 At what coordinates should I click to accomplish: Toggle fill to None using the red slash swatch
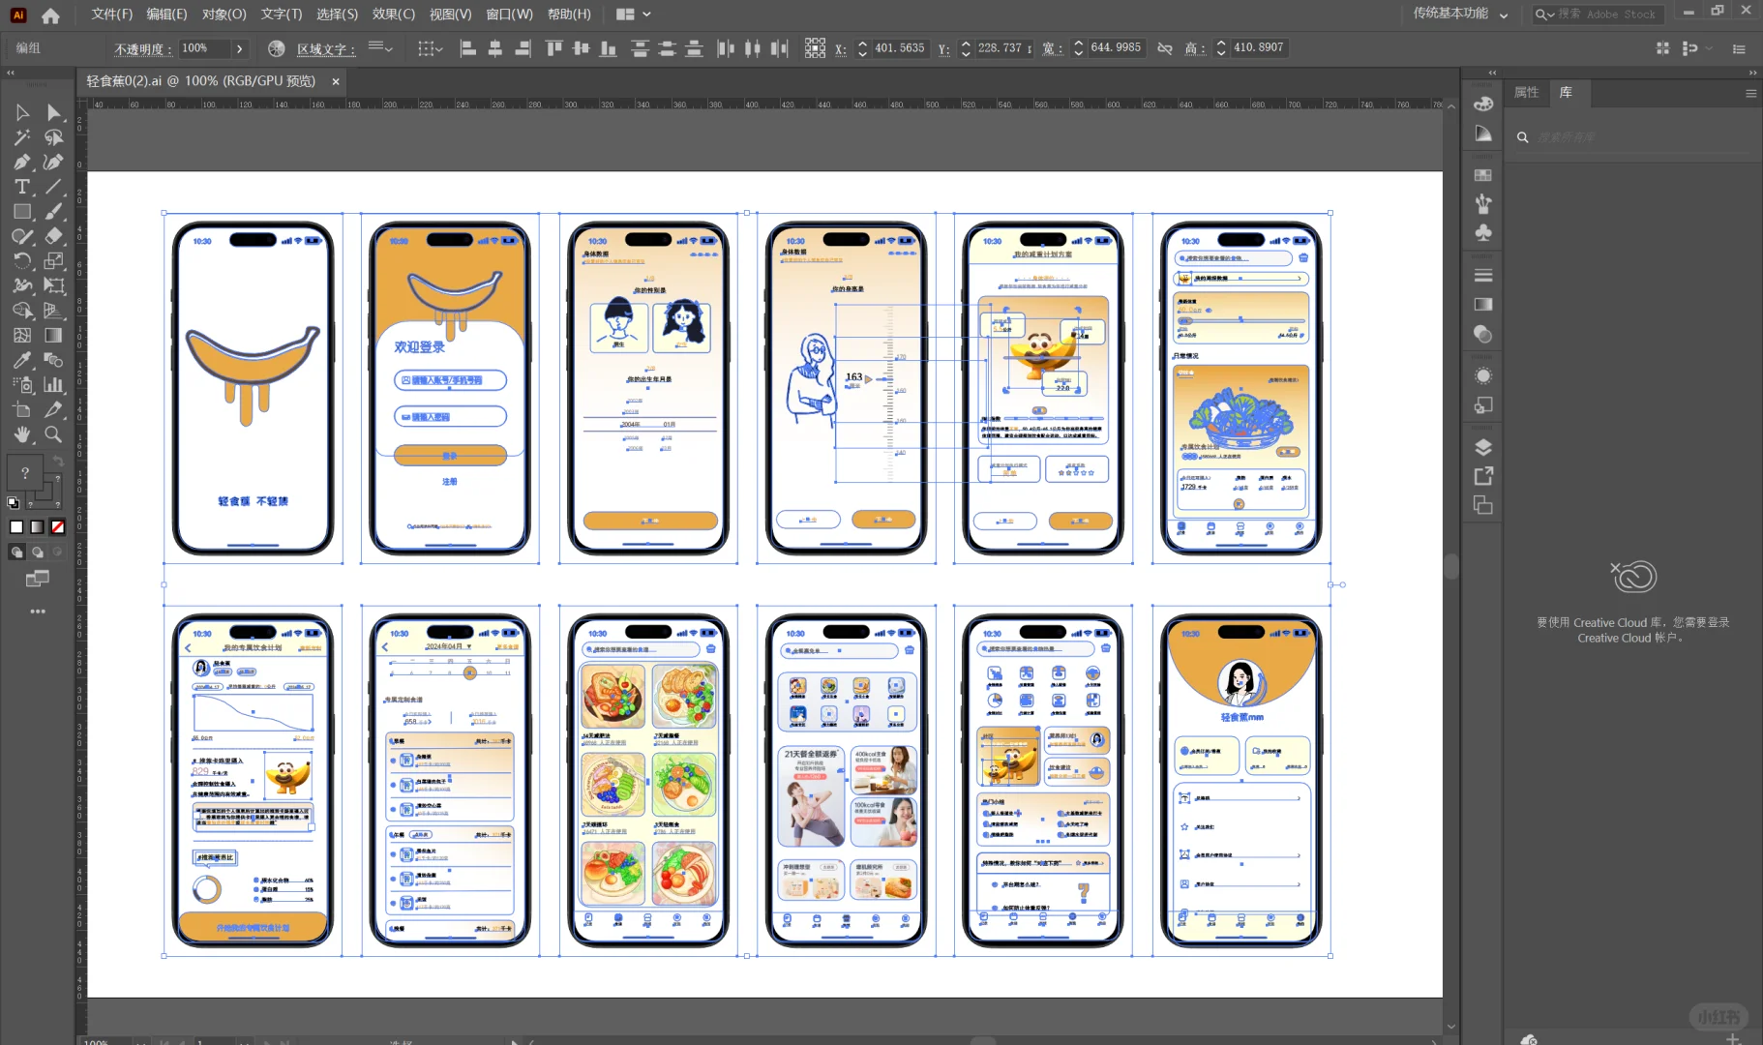58,526
